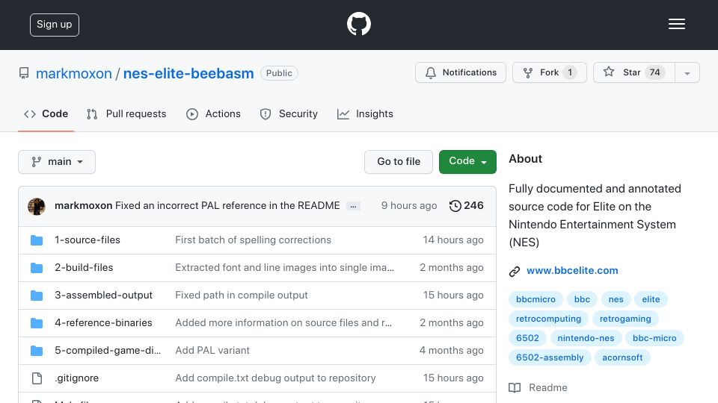Click the '14 hours ago' timestamp for 1-source-files
Screen dimensions: 718x403
[453, 240]
